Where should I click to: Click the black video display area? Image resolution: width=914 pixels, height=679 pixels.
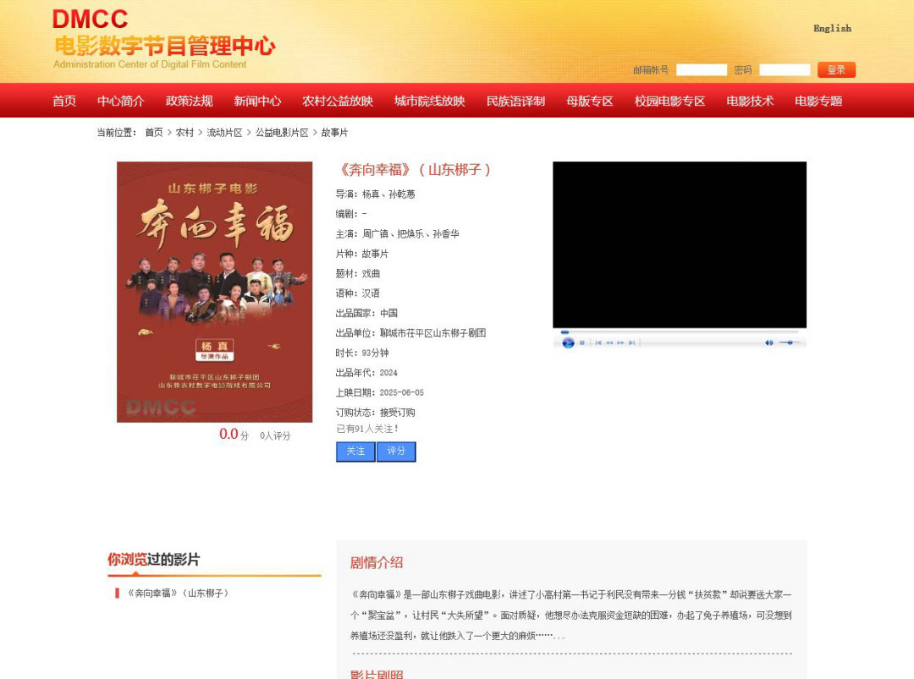680,244
